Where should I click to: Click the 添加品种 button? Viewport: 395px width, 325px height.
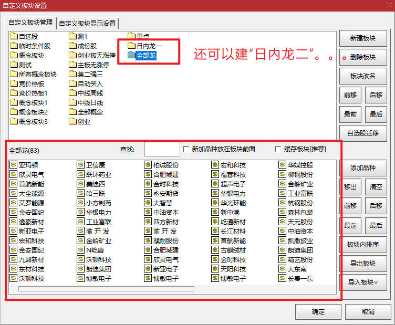363,167
